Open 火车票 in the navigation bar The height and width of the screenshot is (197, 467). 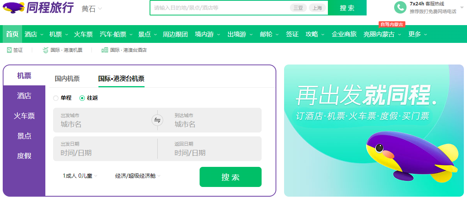[83, 34]
